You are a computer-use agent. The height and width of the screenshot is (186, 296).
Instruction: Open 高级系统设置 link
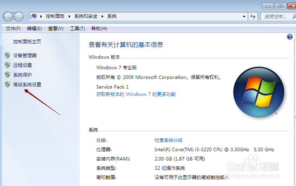click(27, 85)
